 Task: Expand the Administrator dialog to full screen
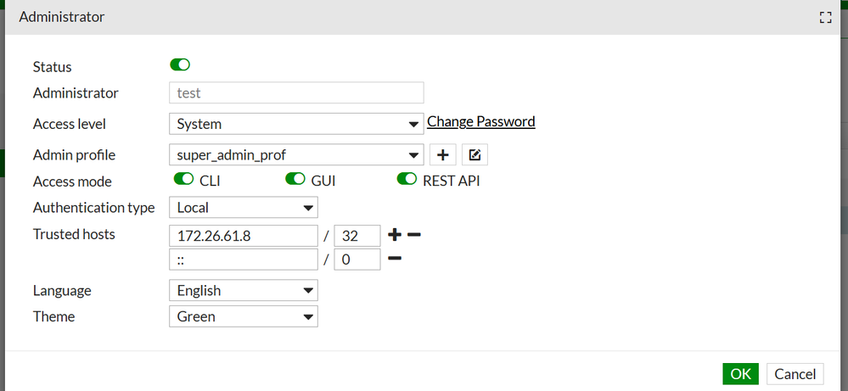[x=824, y=17]
